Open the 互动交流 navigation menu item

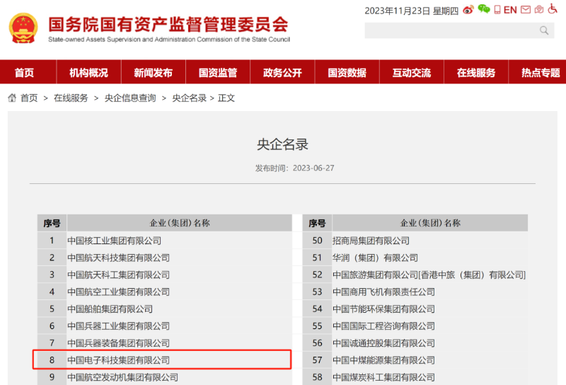(x=412, y=73)
